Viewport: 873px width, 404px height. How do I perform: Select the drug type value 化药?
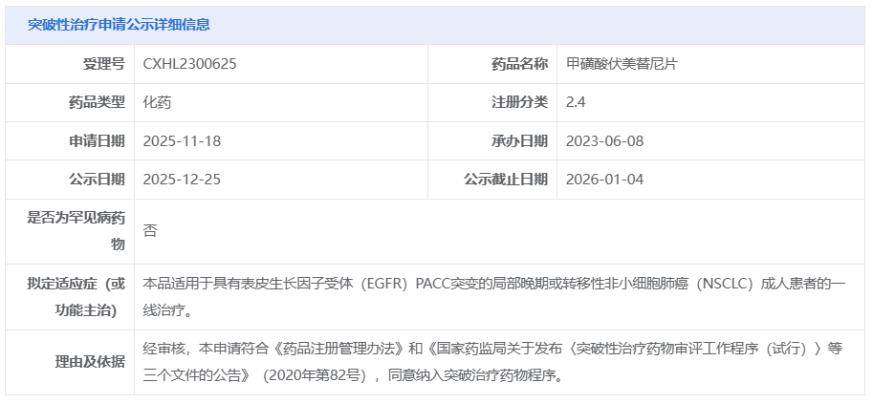(157, 102)
